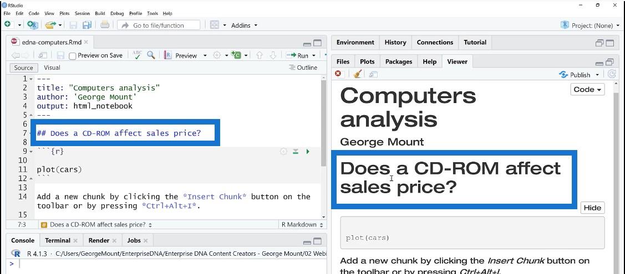Go to previous section with up arrow
The width and height of the screenshot is (625, 274).
260,55
